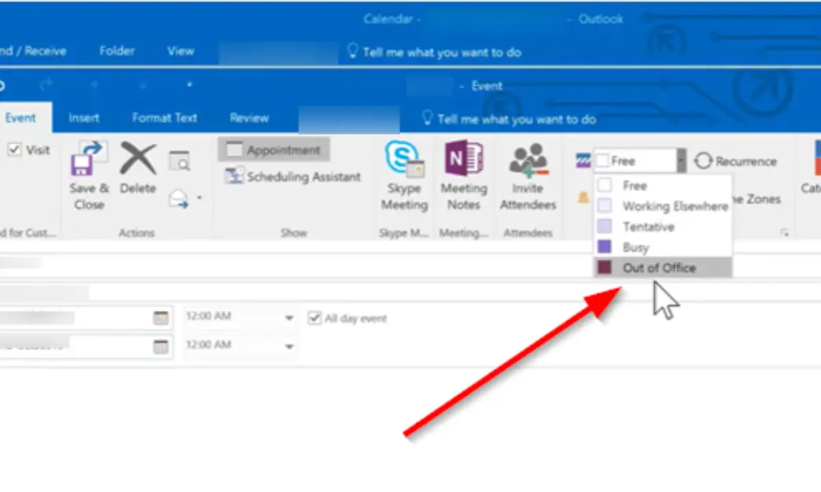Open the Review ribbon tab
Screen dimensions: 821x492
(x=249, y=118)
